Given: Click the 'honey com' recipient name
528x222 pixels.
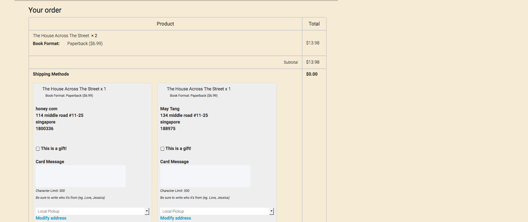Looking at the screenshot, I should [47, 109].
